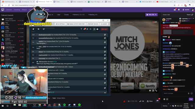
Task: Open the emote picker in chat input
Action: pos(192,93)
